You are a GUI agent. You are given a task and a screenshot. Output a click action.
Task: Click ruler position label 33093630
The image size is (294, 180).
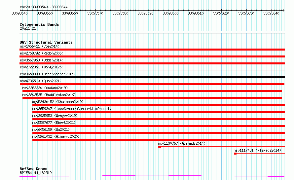(246, 13)
